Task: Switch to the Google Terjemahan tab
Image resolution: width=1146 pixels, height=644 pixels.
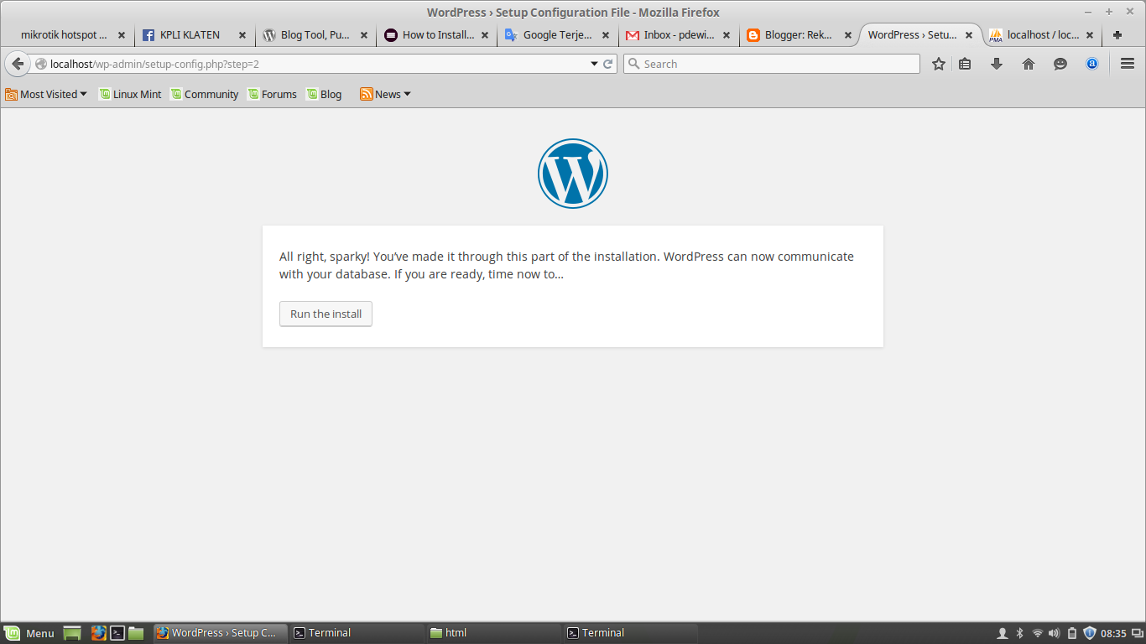Action: (x=557, y=35)
